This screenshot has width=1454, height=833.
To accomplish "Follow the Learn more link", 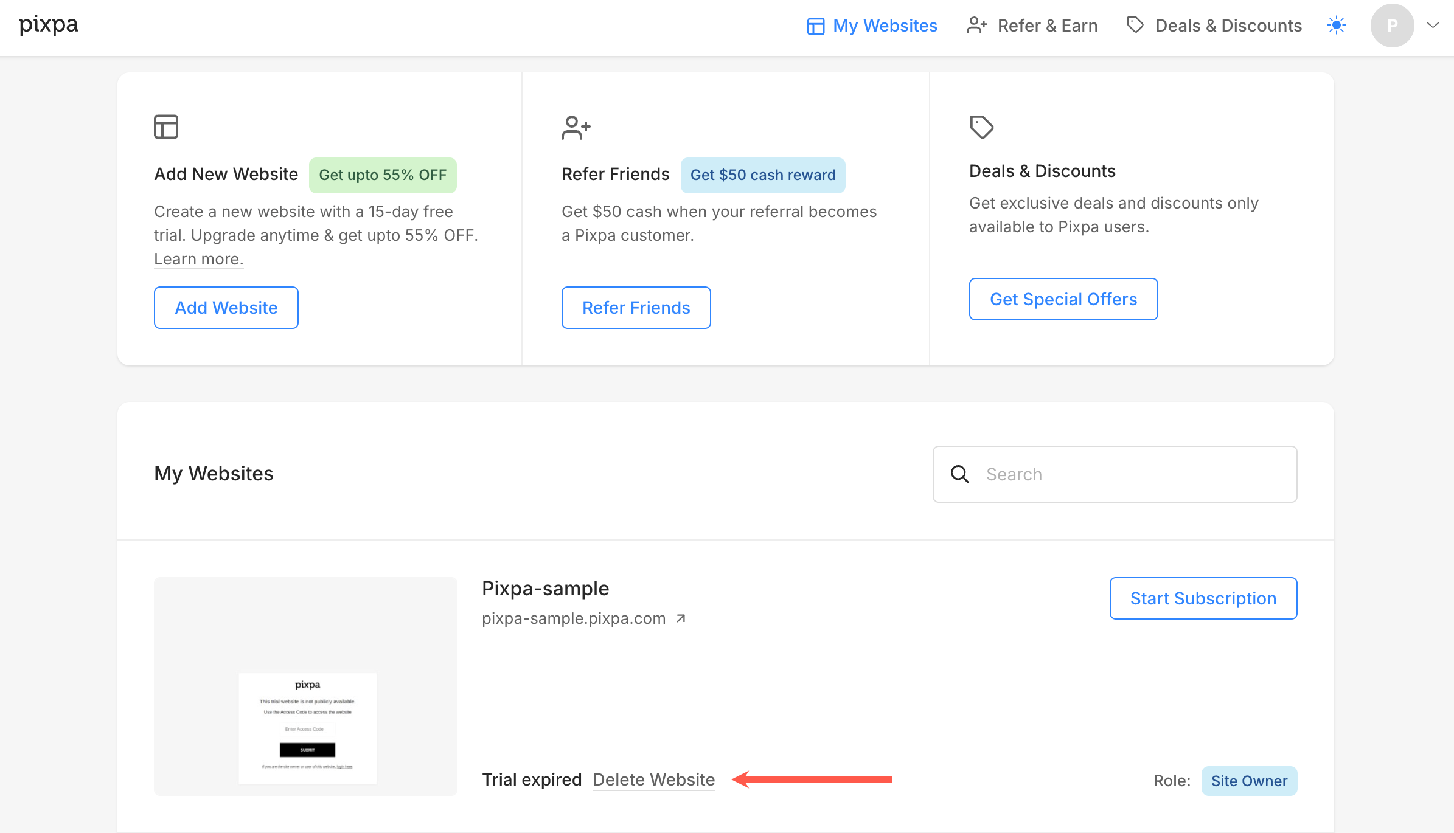I will 198,259.
